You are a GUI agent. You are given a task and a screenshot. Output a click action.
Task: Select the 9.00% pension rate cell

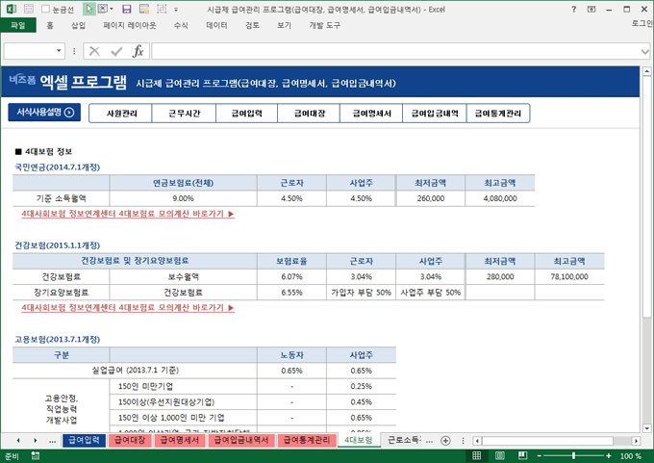183,198
